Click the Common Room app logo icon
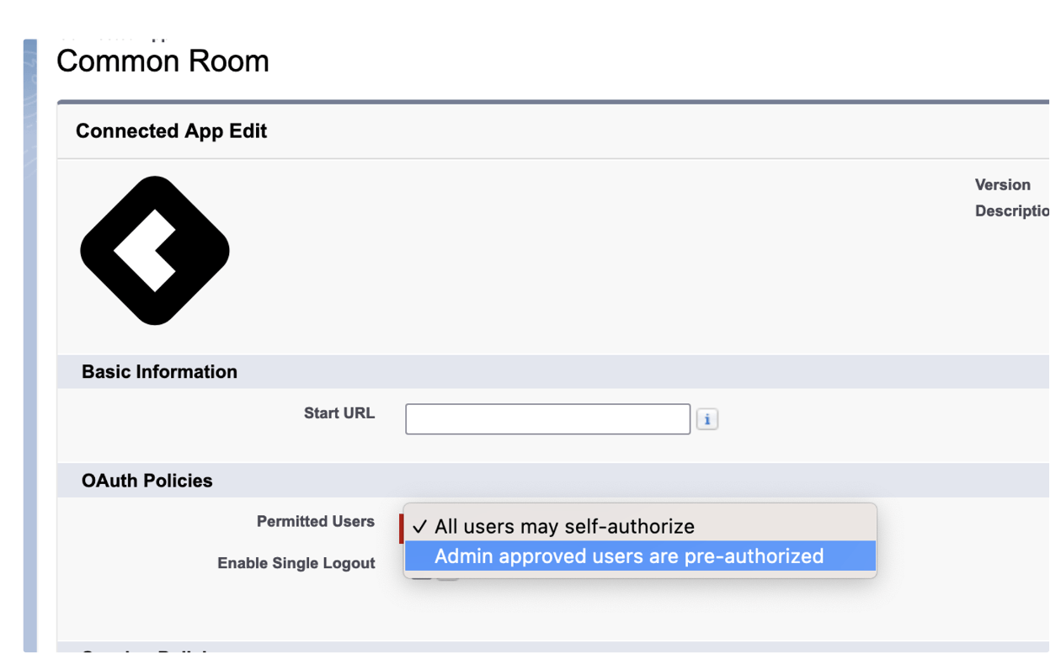The height and width of the screenshot is (670, 1061). click(154, 250)
